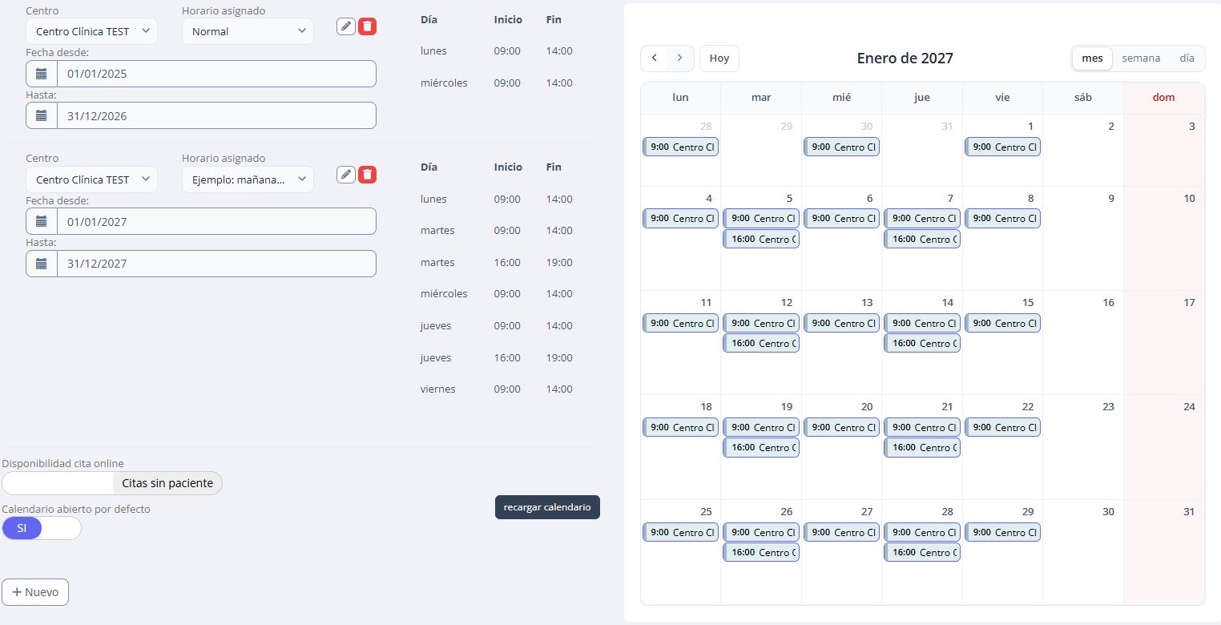The image size is (1221, 625).
Task: Click the Enero de 2027 title
Action: pyautogui.click(x=905, y=58)
